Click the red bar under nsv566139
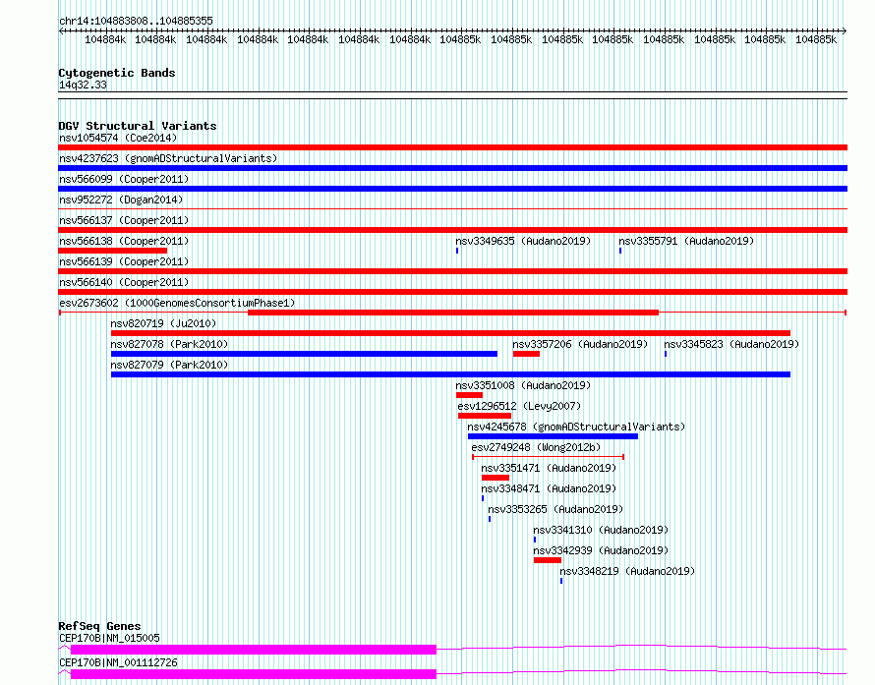875x685 pixels. point(452,271)
